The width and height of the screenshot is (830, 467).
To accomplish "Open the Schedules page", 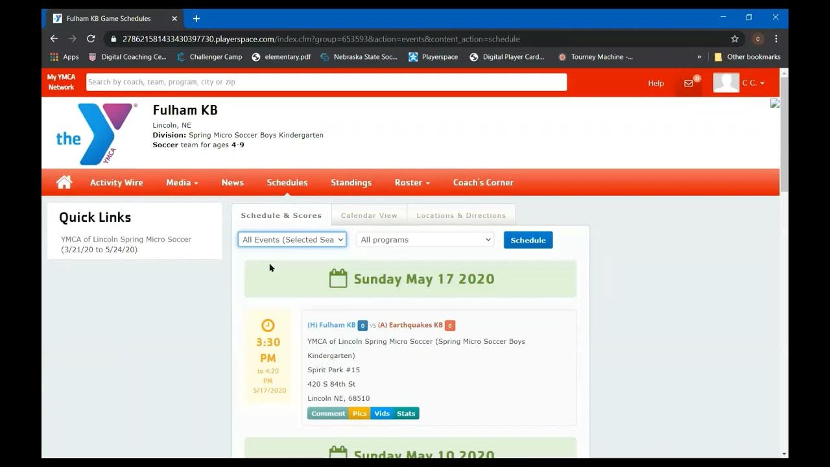I will coord(287,182).
